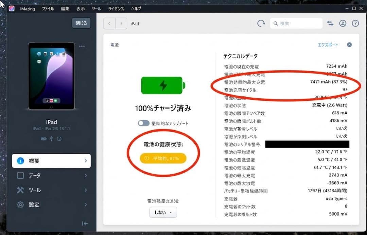Expand the データ chevron arrow

pos(86,175)
